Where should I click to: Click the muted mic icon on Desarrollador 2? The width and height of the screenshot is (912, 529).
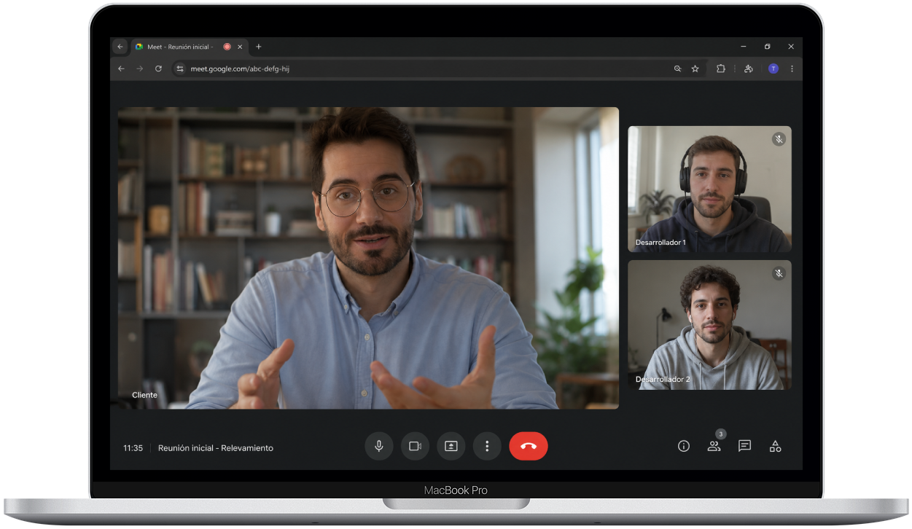[779, 273]
